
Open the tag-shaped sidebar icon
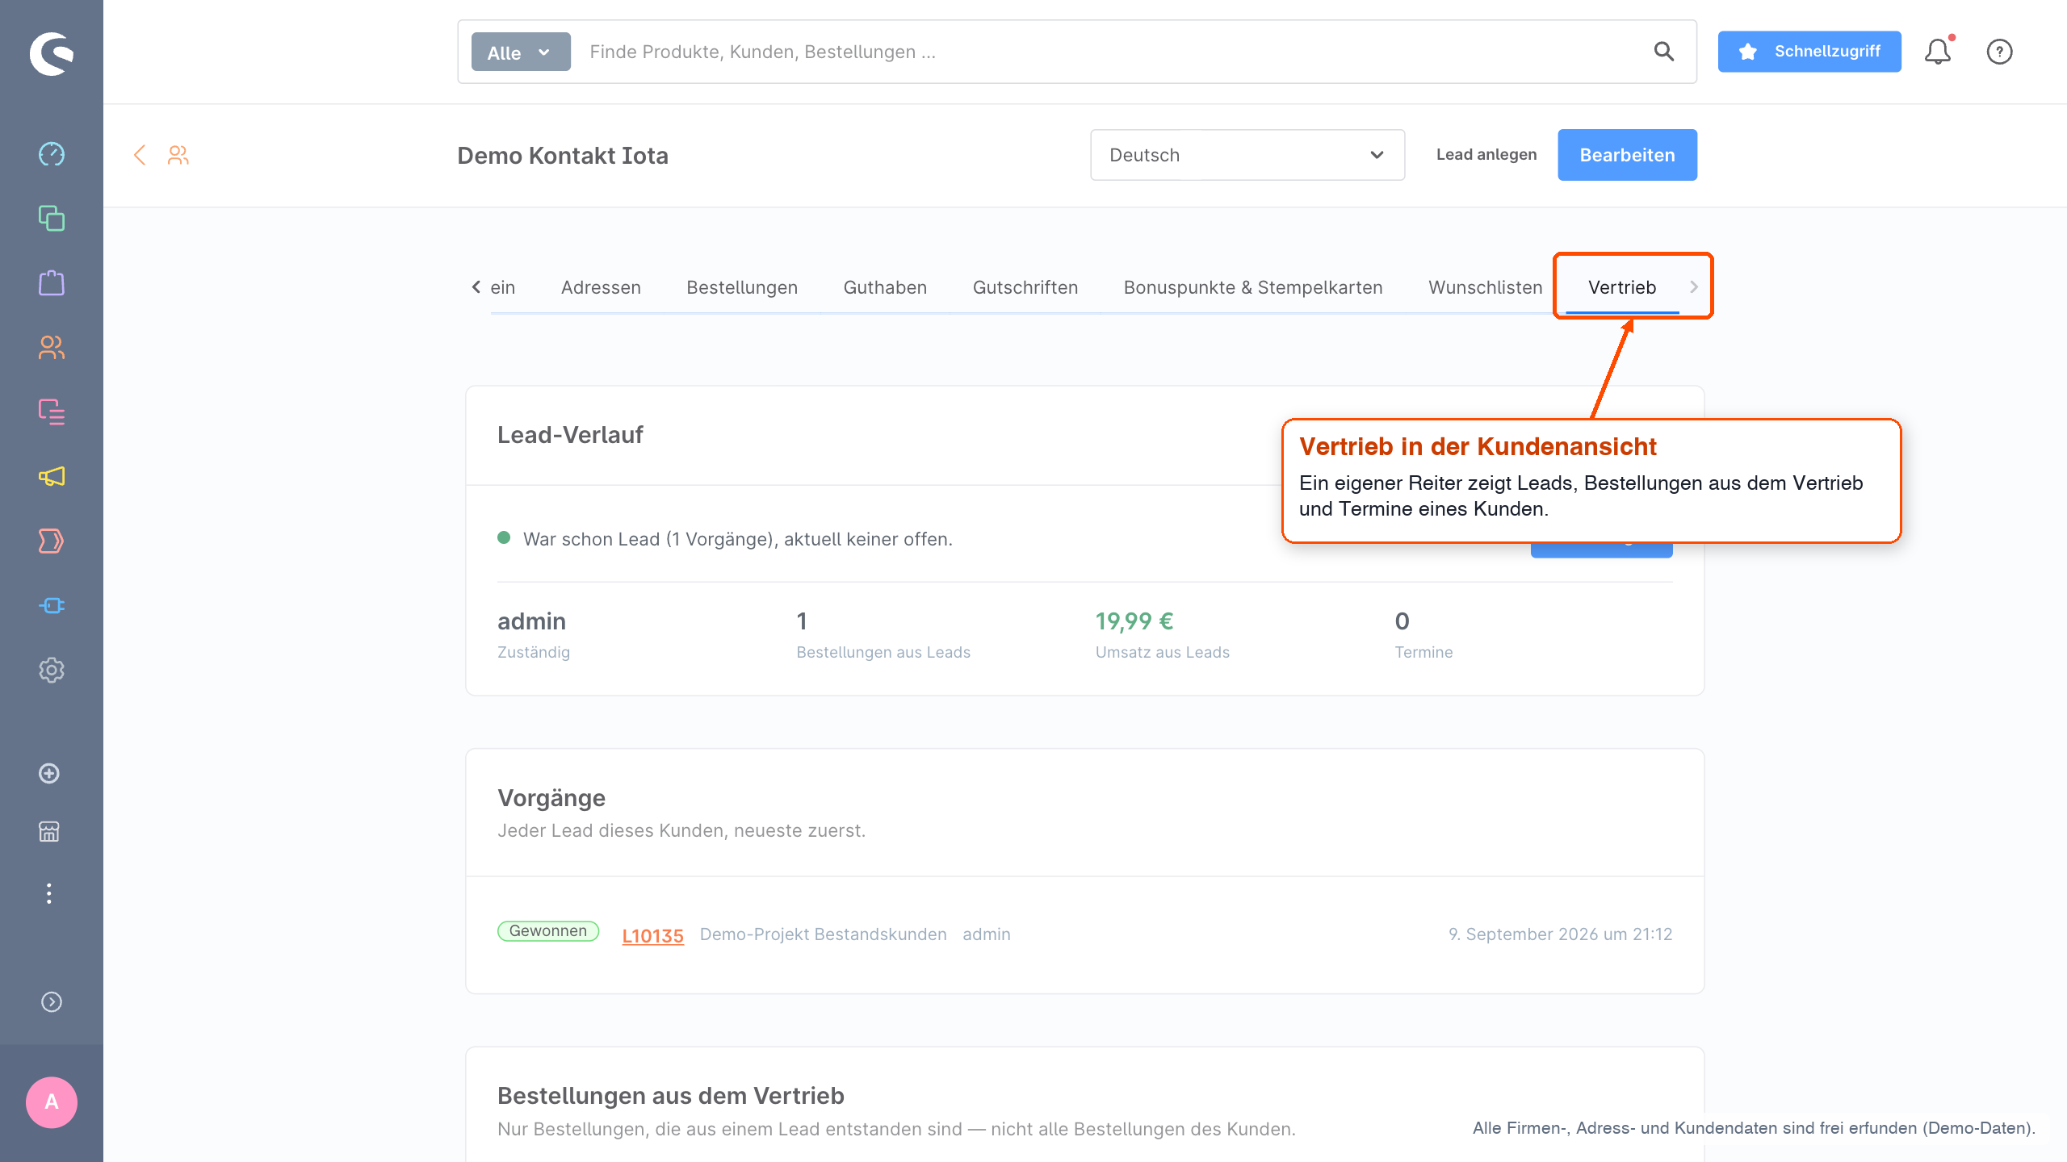(x=52, y=541)
